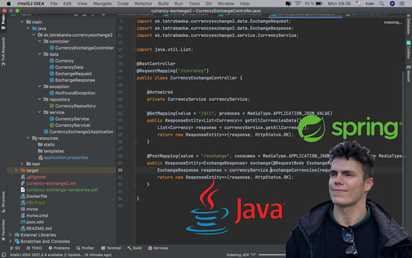The image size is (412, 258).
Task: Open the Pull Requests side panel
Action: click(3, 52)
